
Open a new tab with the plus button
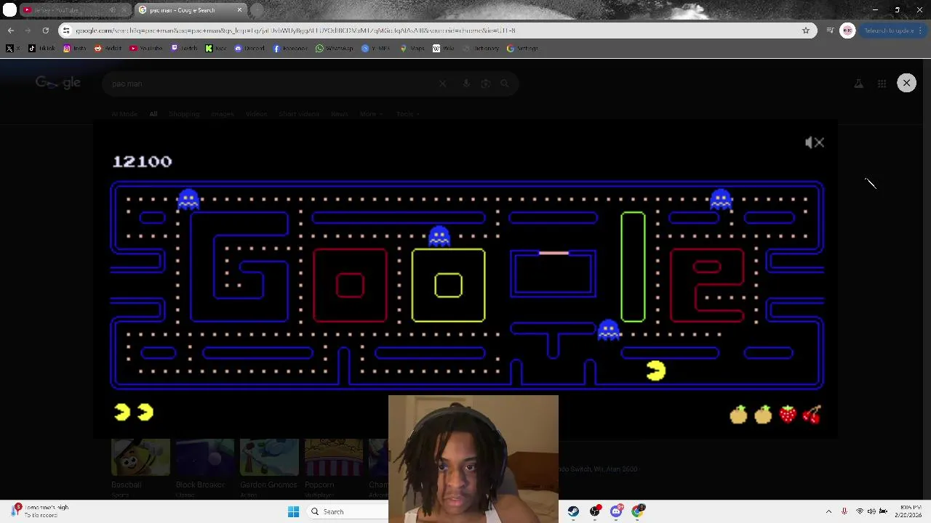pos(257,10)
